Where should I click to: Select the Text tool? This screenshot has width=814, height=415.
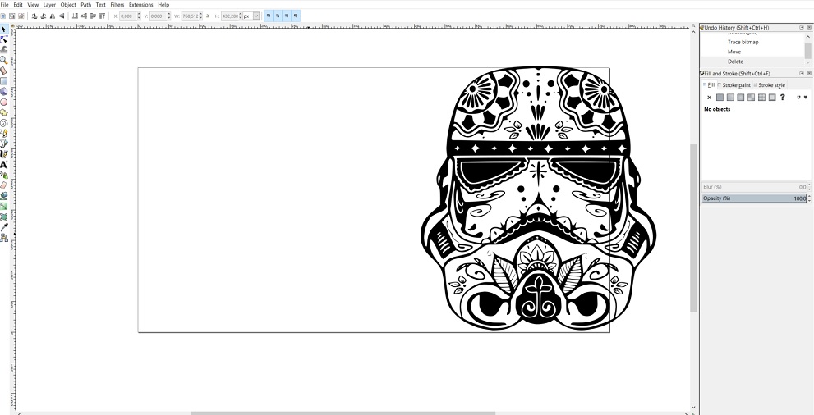click(3, 164)
